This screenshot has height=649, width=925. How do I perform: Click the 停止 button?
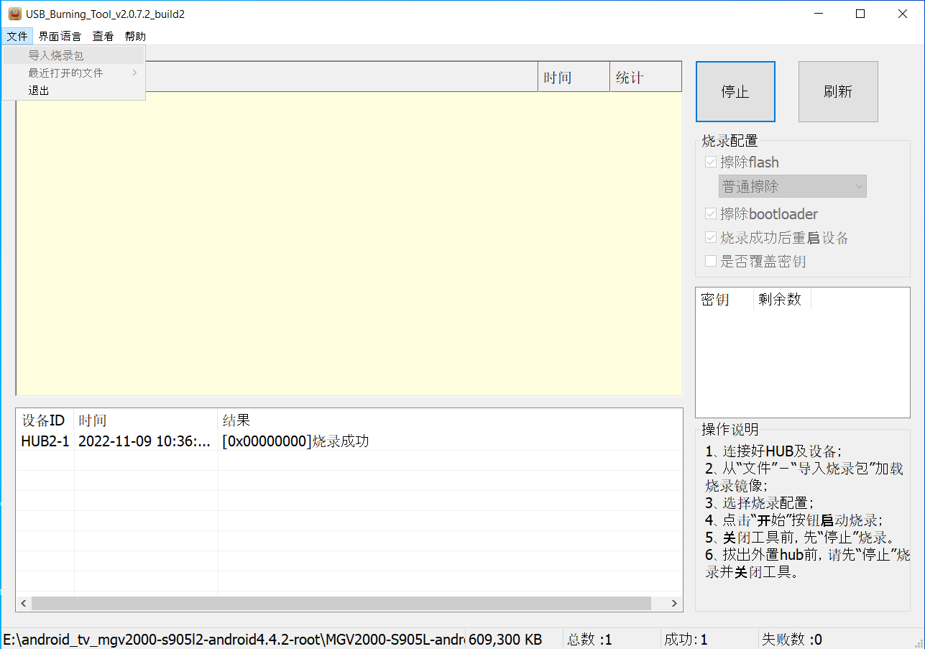(x=735, y=91)
